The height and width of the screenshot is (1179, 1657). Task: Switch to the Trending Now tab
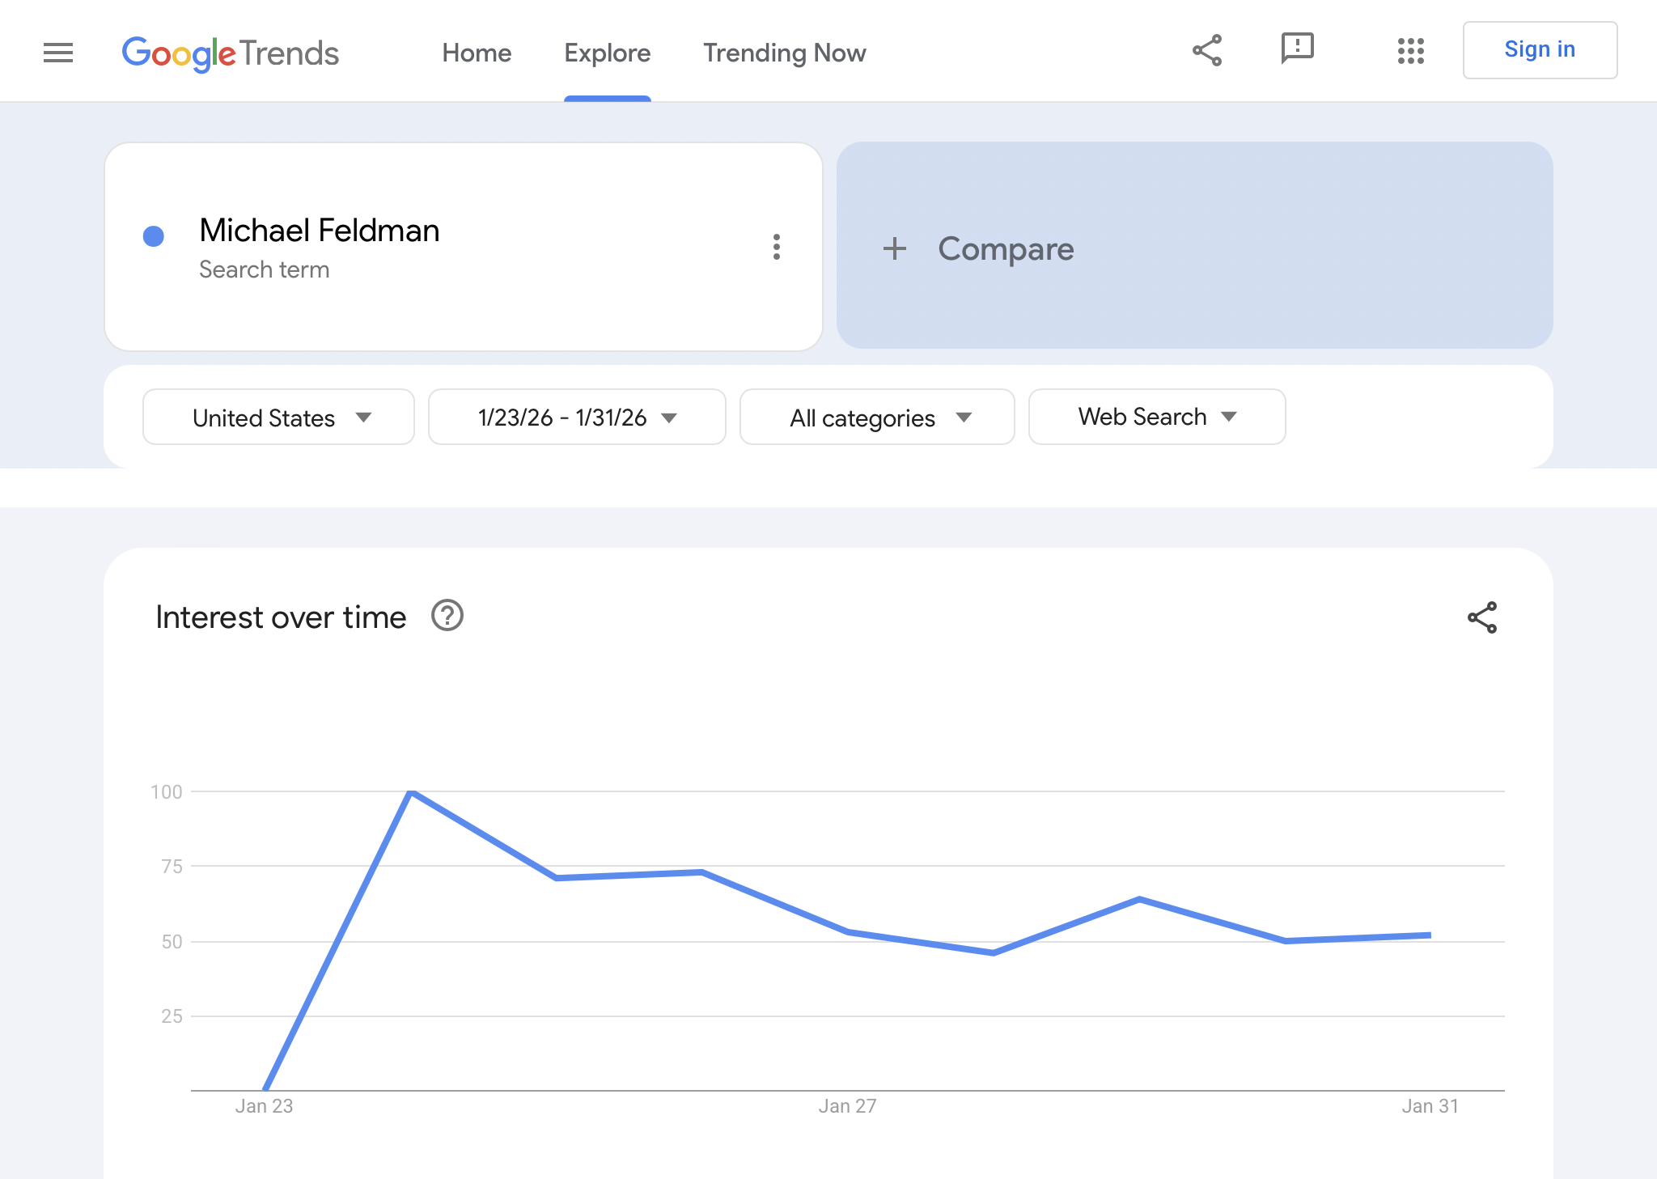784,53
